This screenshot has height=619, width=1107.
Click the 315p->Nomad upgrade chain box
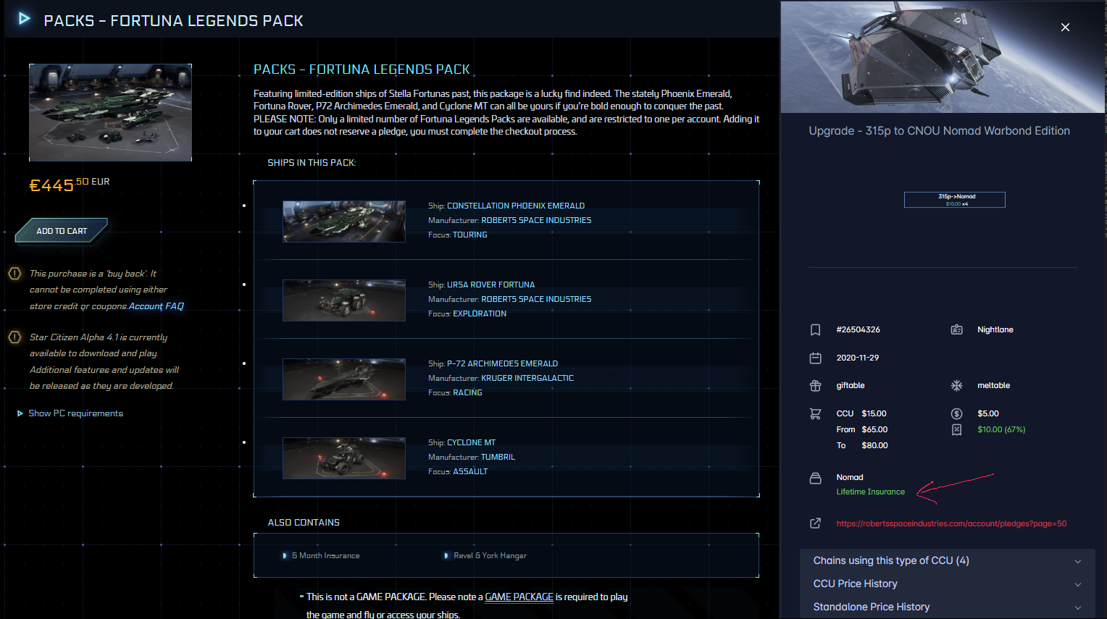coord(955,200)
